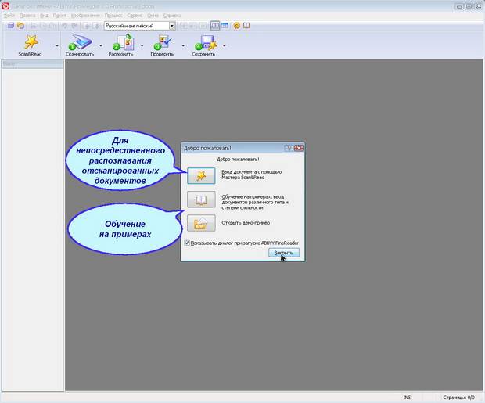Open the learning examples book button
The width and height of the screenshot is (485, 403).
pyautogui.click(x=200, y=200)
